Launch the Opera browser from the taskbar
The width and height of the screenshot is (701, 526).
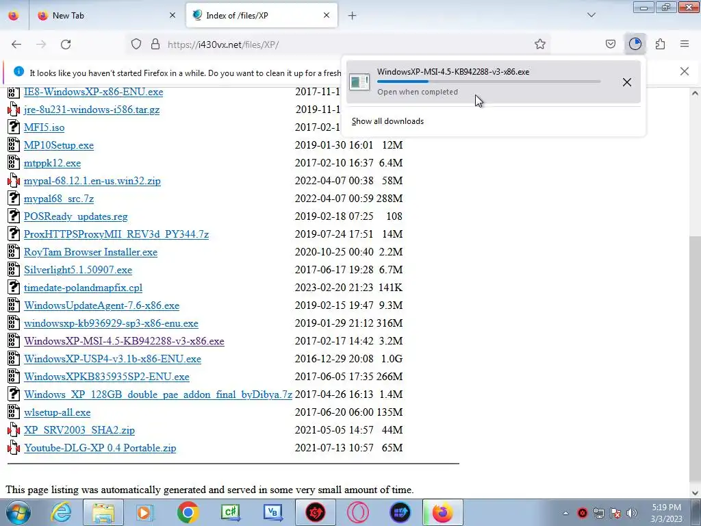coord(357,512)
